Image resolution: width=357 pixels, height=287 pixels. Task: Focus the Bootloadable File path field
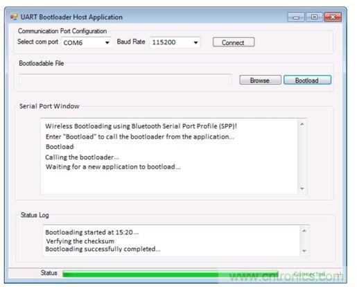click(125, 80)
